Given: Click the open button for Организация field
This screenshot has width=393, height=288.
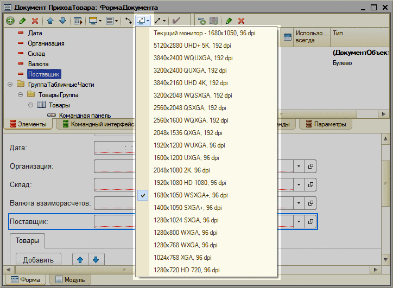Looking at the screenshot, I should click(x=310, y=167).
